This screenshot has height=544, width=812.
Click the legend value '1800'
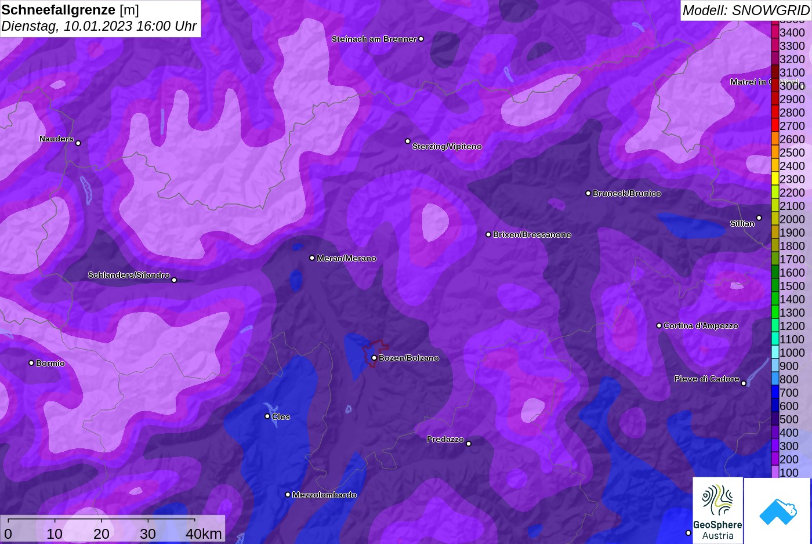tap(792, 246)
